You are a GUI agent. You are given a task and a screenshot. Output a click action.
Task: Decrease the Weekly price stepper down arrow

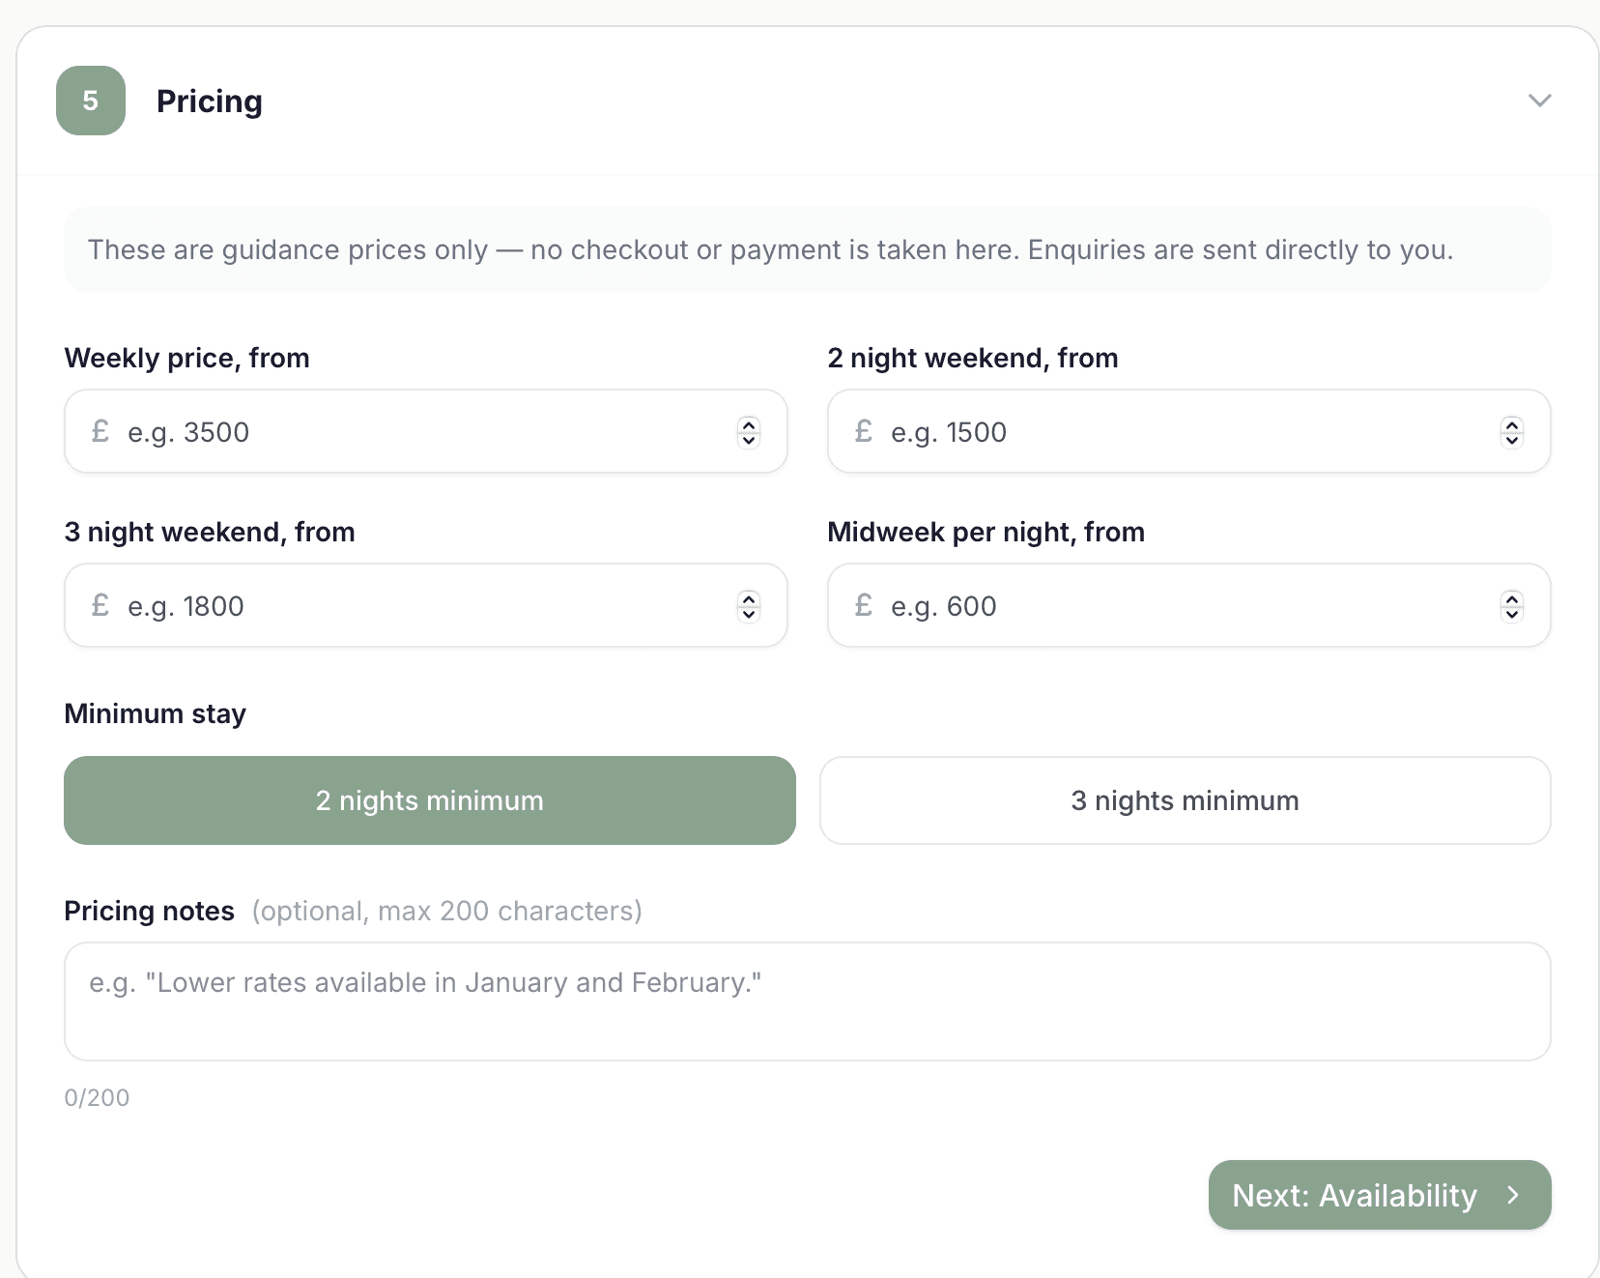point(749,440)
